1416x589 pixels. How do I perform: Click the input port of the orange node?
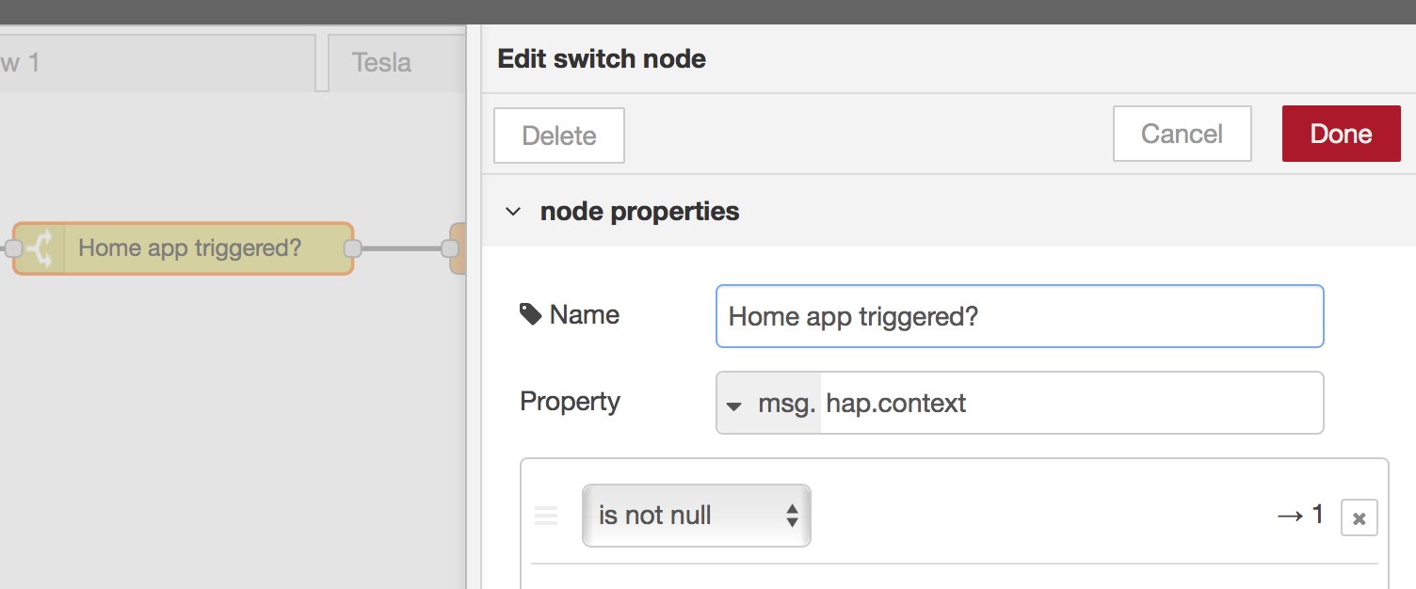[450, 248]
